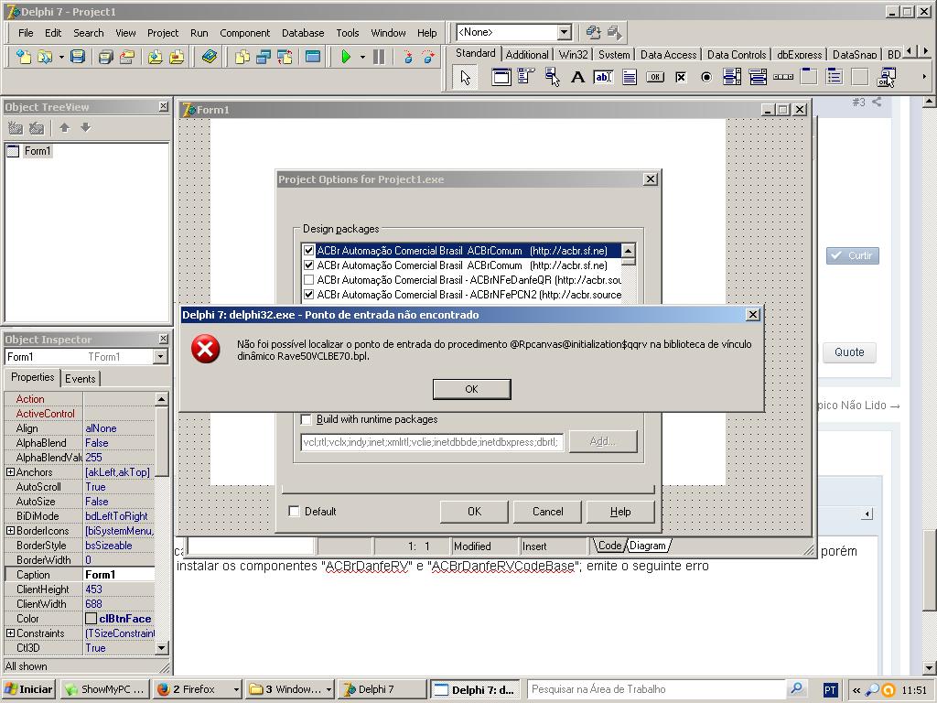Screen dimensions: 937x703
Task: Select the RadioButton component icon
Action: pos(706,77)
